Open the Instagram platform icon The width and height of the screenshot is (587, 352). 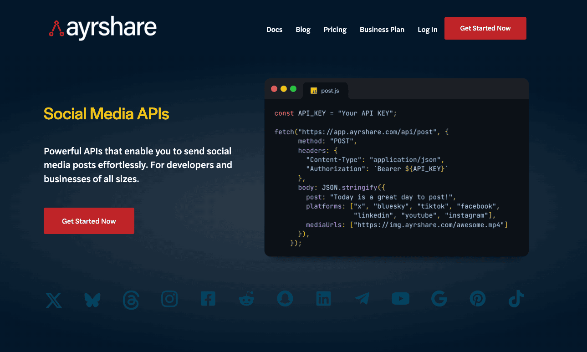(169, 299)
